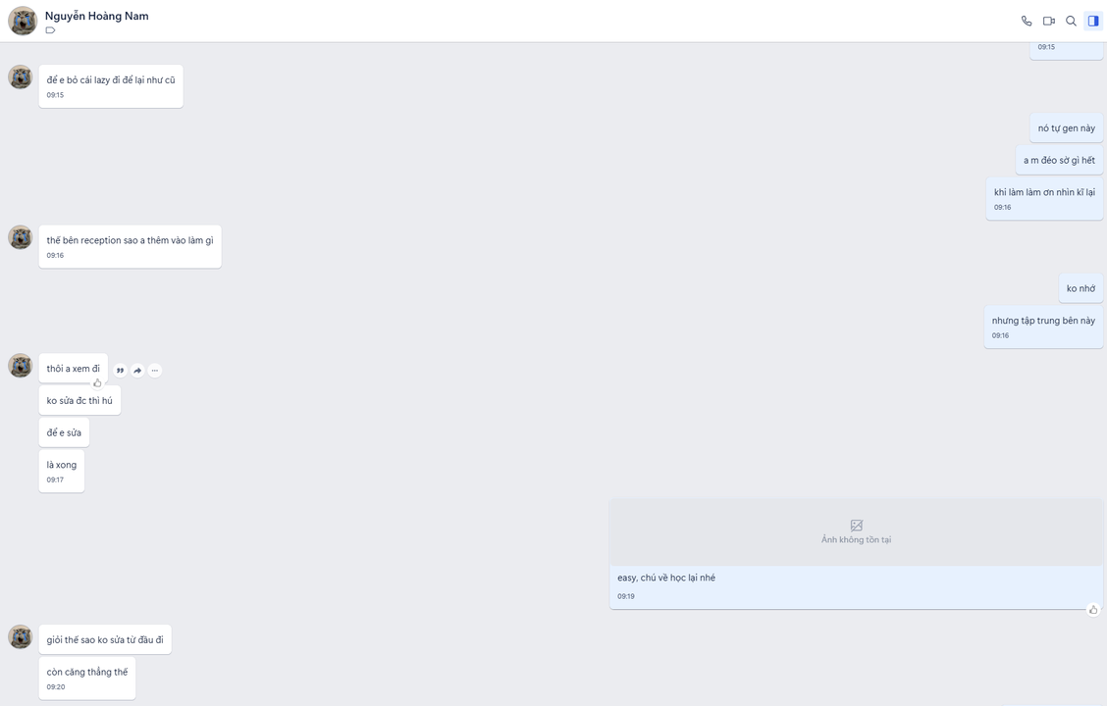Open more options for "thôi a xem đi"

(155, 371)
